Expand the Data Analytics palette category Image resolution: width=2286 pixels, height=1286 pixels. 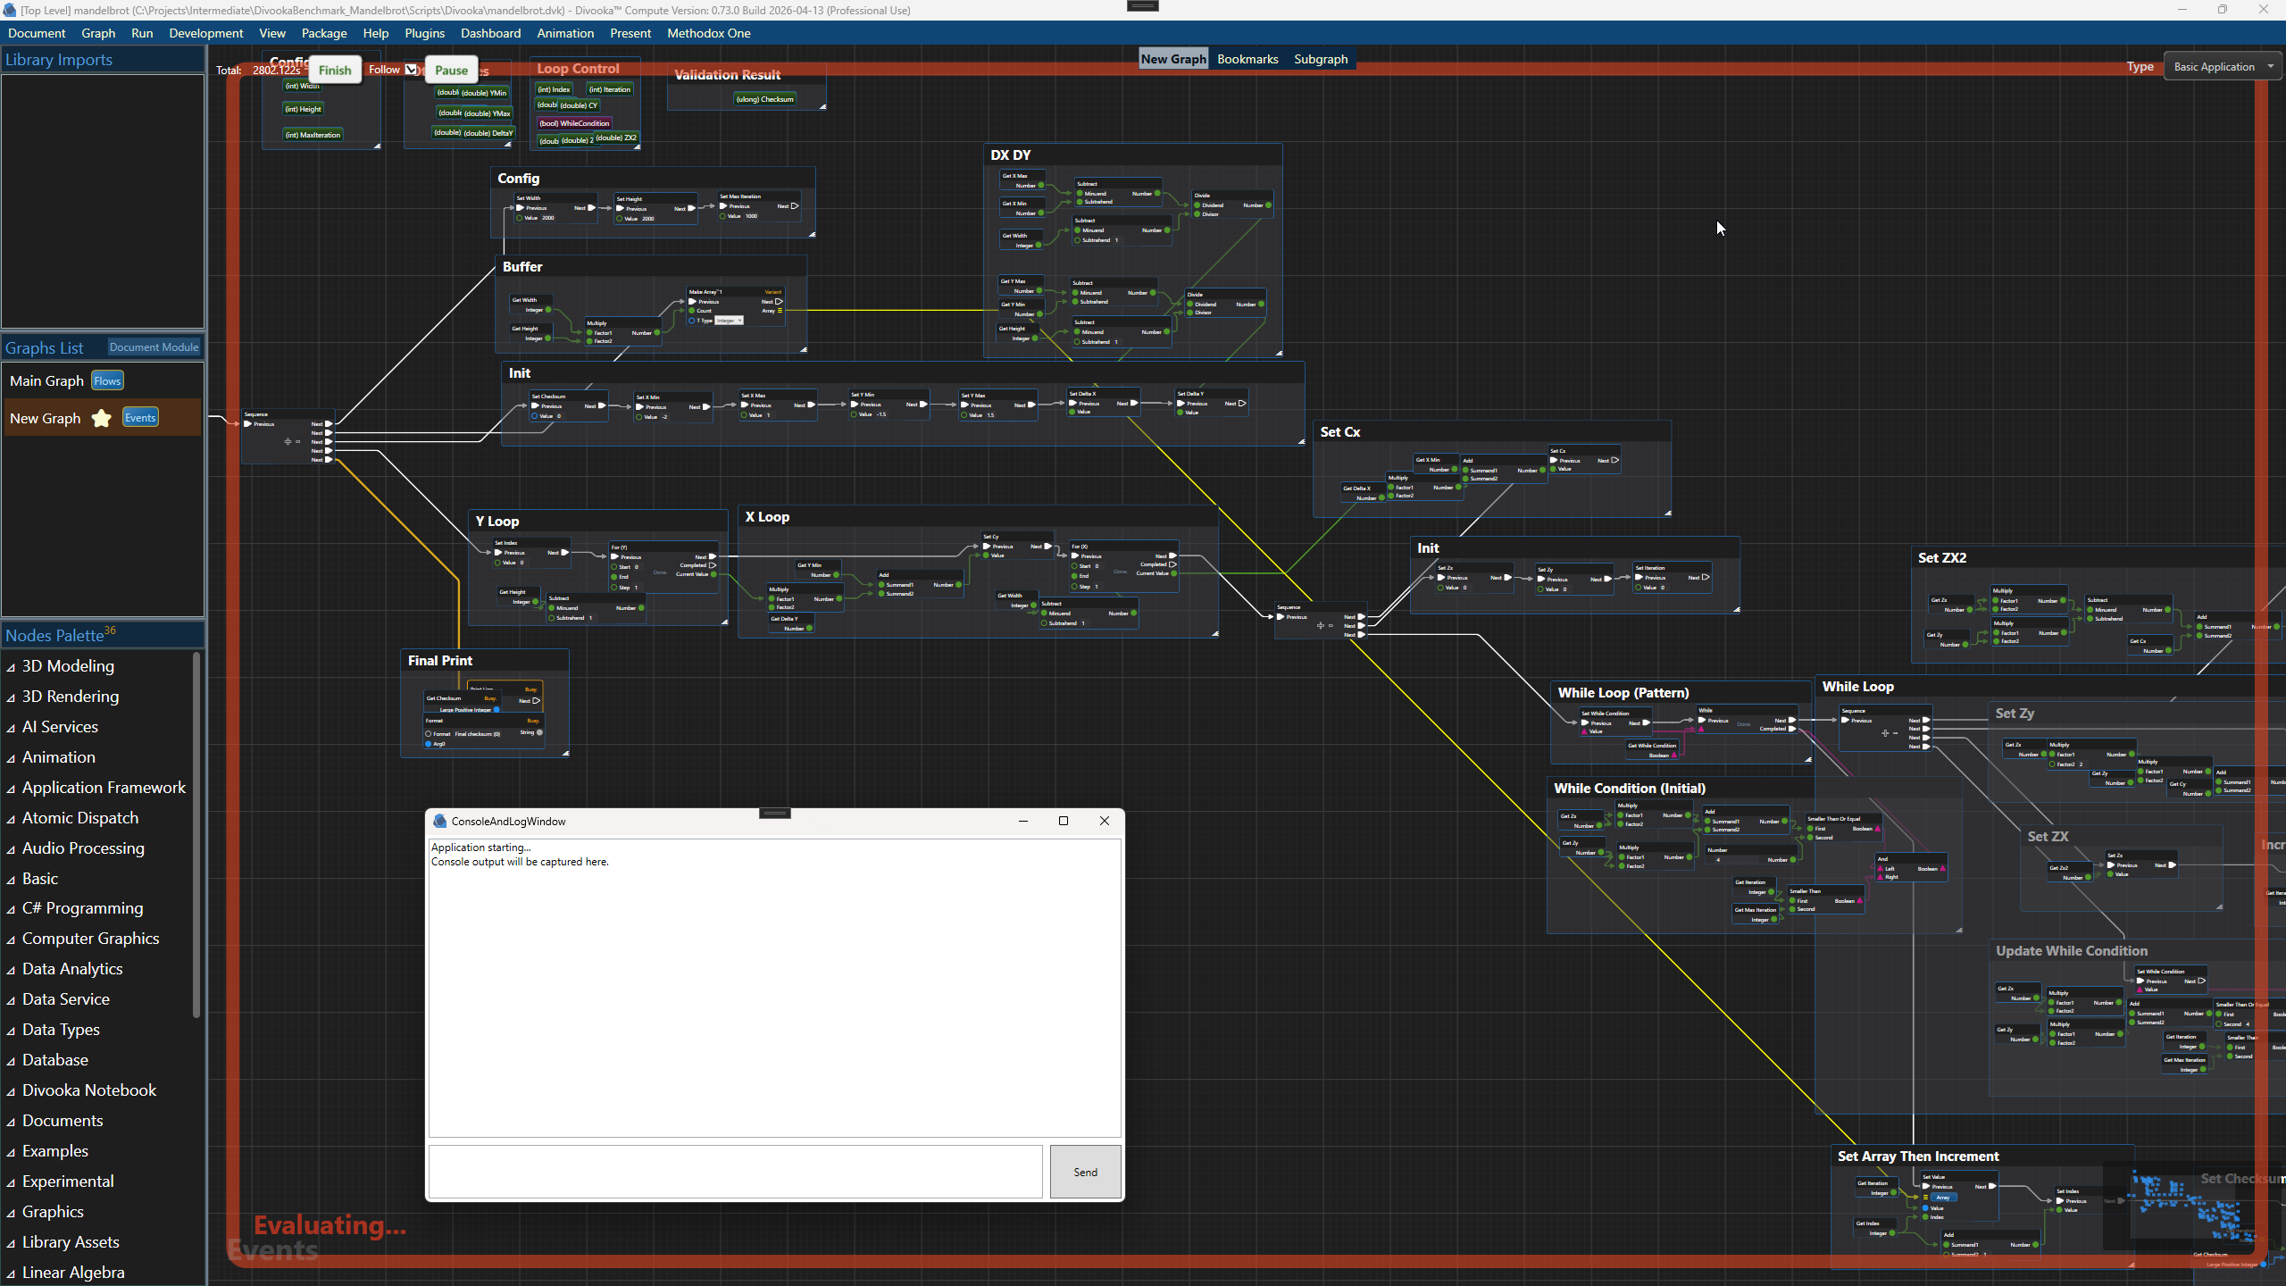click(11, 970)
